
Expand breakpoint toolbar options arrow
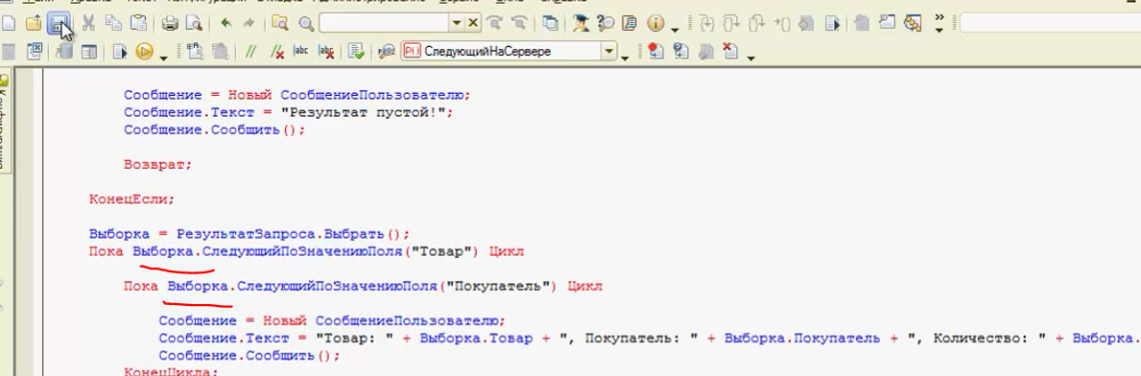[x=750, y=58]
